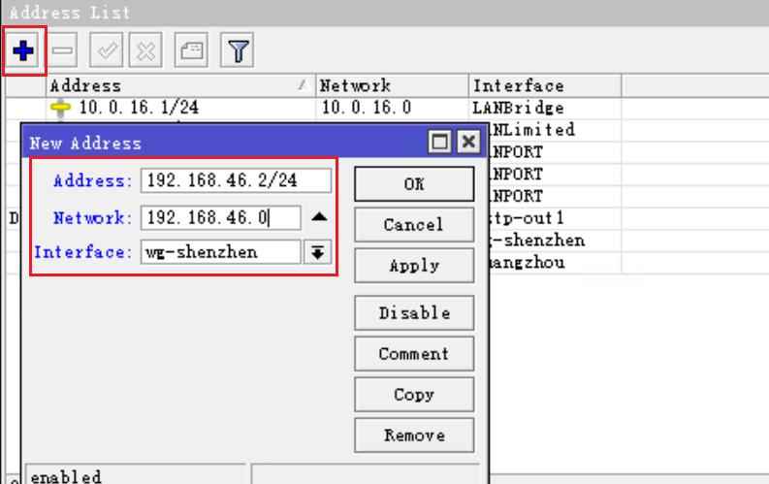Maximize the New Address dialog
The height and width of the screenshot is (484, 769).
click(x=440, y=143)
